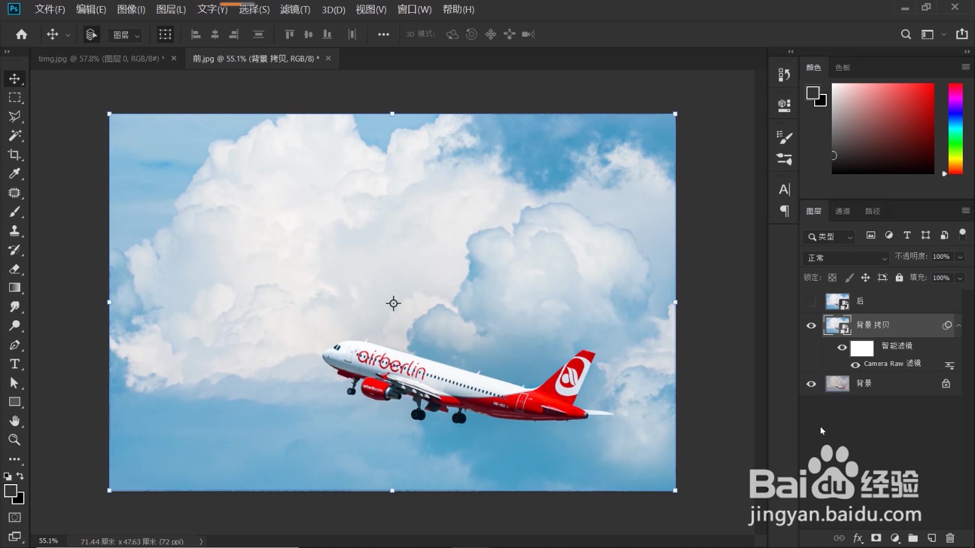This screenshot has width=975, height=548.
Task: Close the 前.jpg document tab
Action: (328, 58)
